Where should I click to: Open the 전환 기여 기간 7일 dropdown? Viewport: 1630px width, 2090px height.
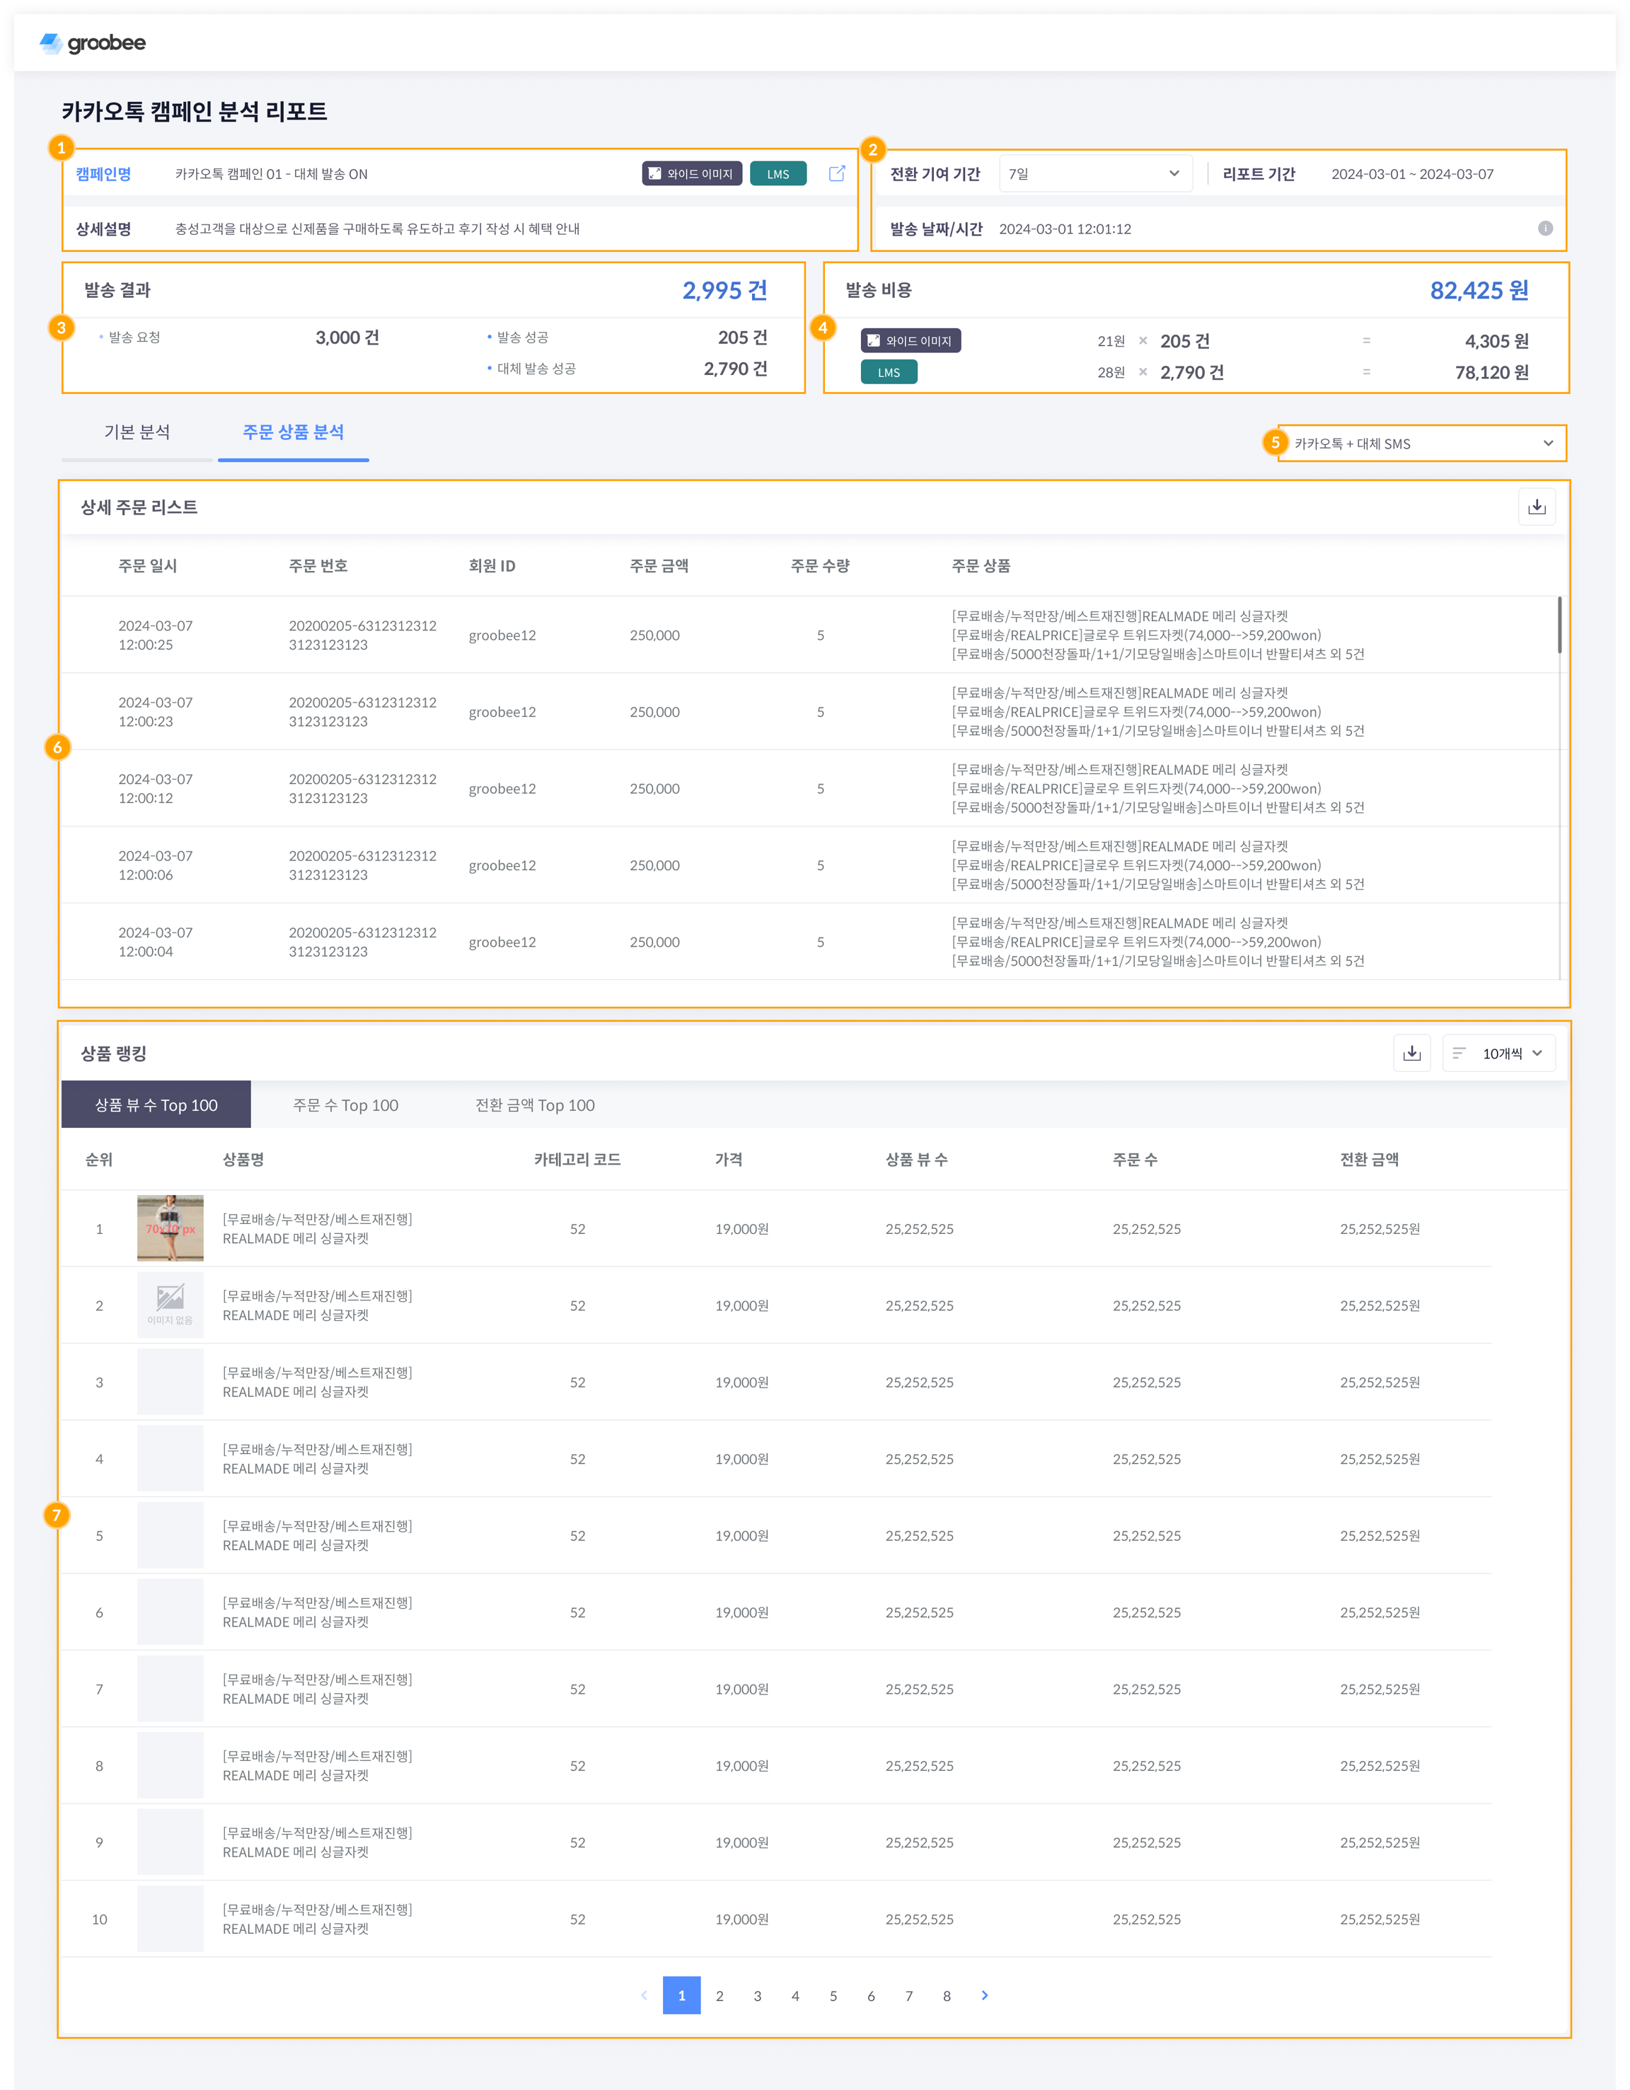pyautogui.click(x=1095, y=173)
